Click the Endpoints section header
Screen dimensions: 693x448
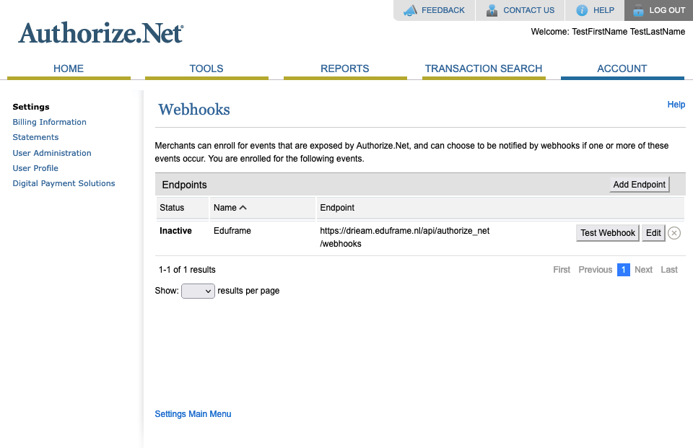point(184,185)
